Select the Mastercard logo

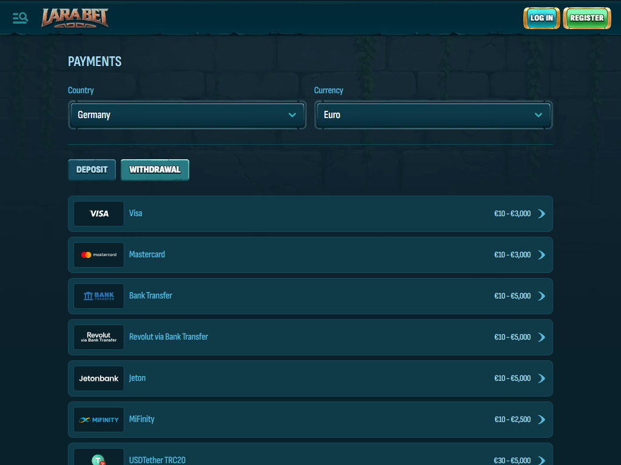click(x=99, y=255)
